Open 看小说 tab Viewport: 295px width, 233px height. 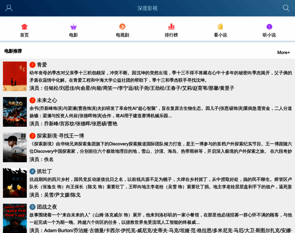click(x=220, y=35)
